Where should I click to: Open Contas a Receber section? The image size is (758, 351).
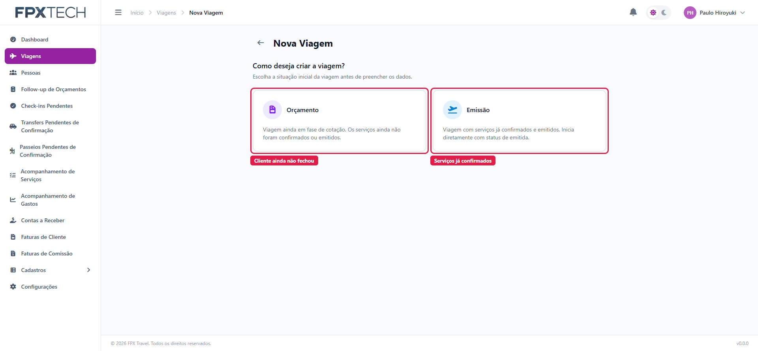[50, 220]
